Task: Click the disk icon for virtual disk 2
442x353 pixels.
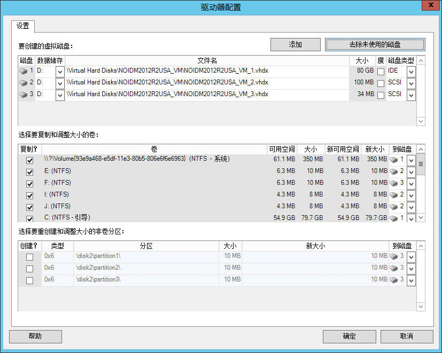Action: coord(24,83)
